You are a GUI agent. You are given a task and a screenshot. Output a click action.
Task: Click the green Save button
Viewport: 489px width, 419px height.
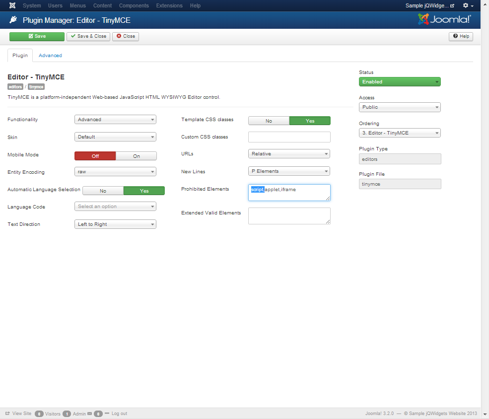click(37, 36)
